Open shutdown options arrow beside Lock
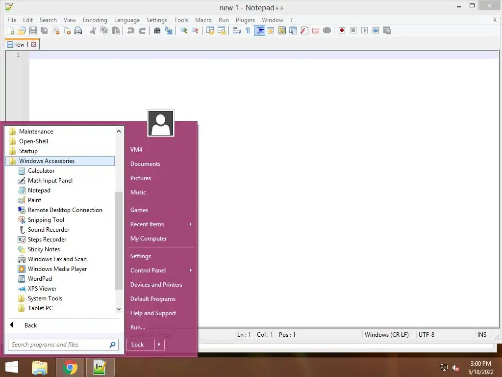Viewport: 502px width, 377px height. (x=159, y=345)
